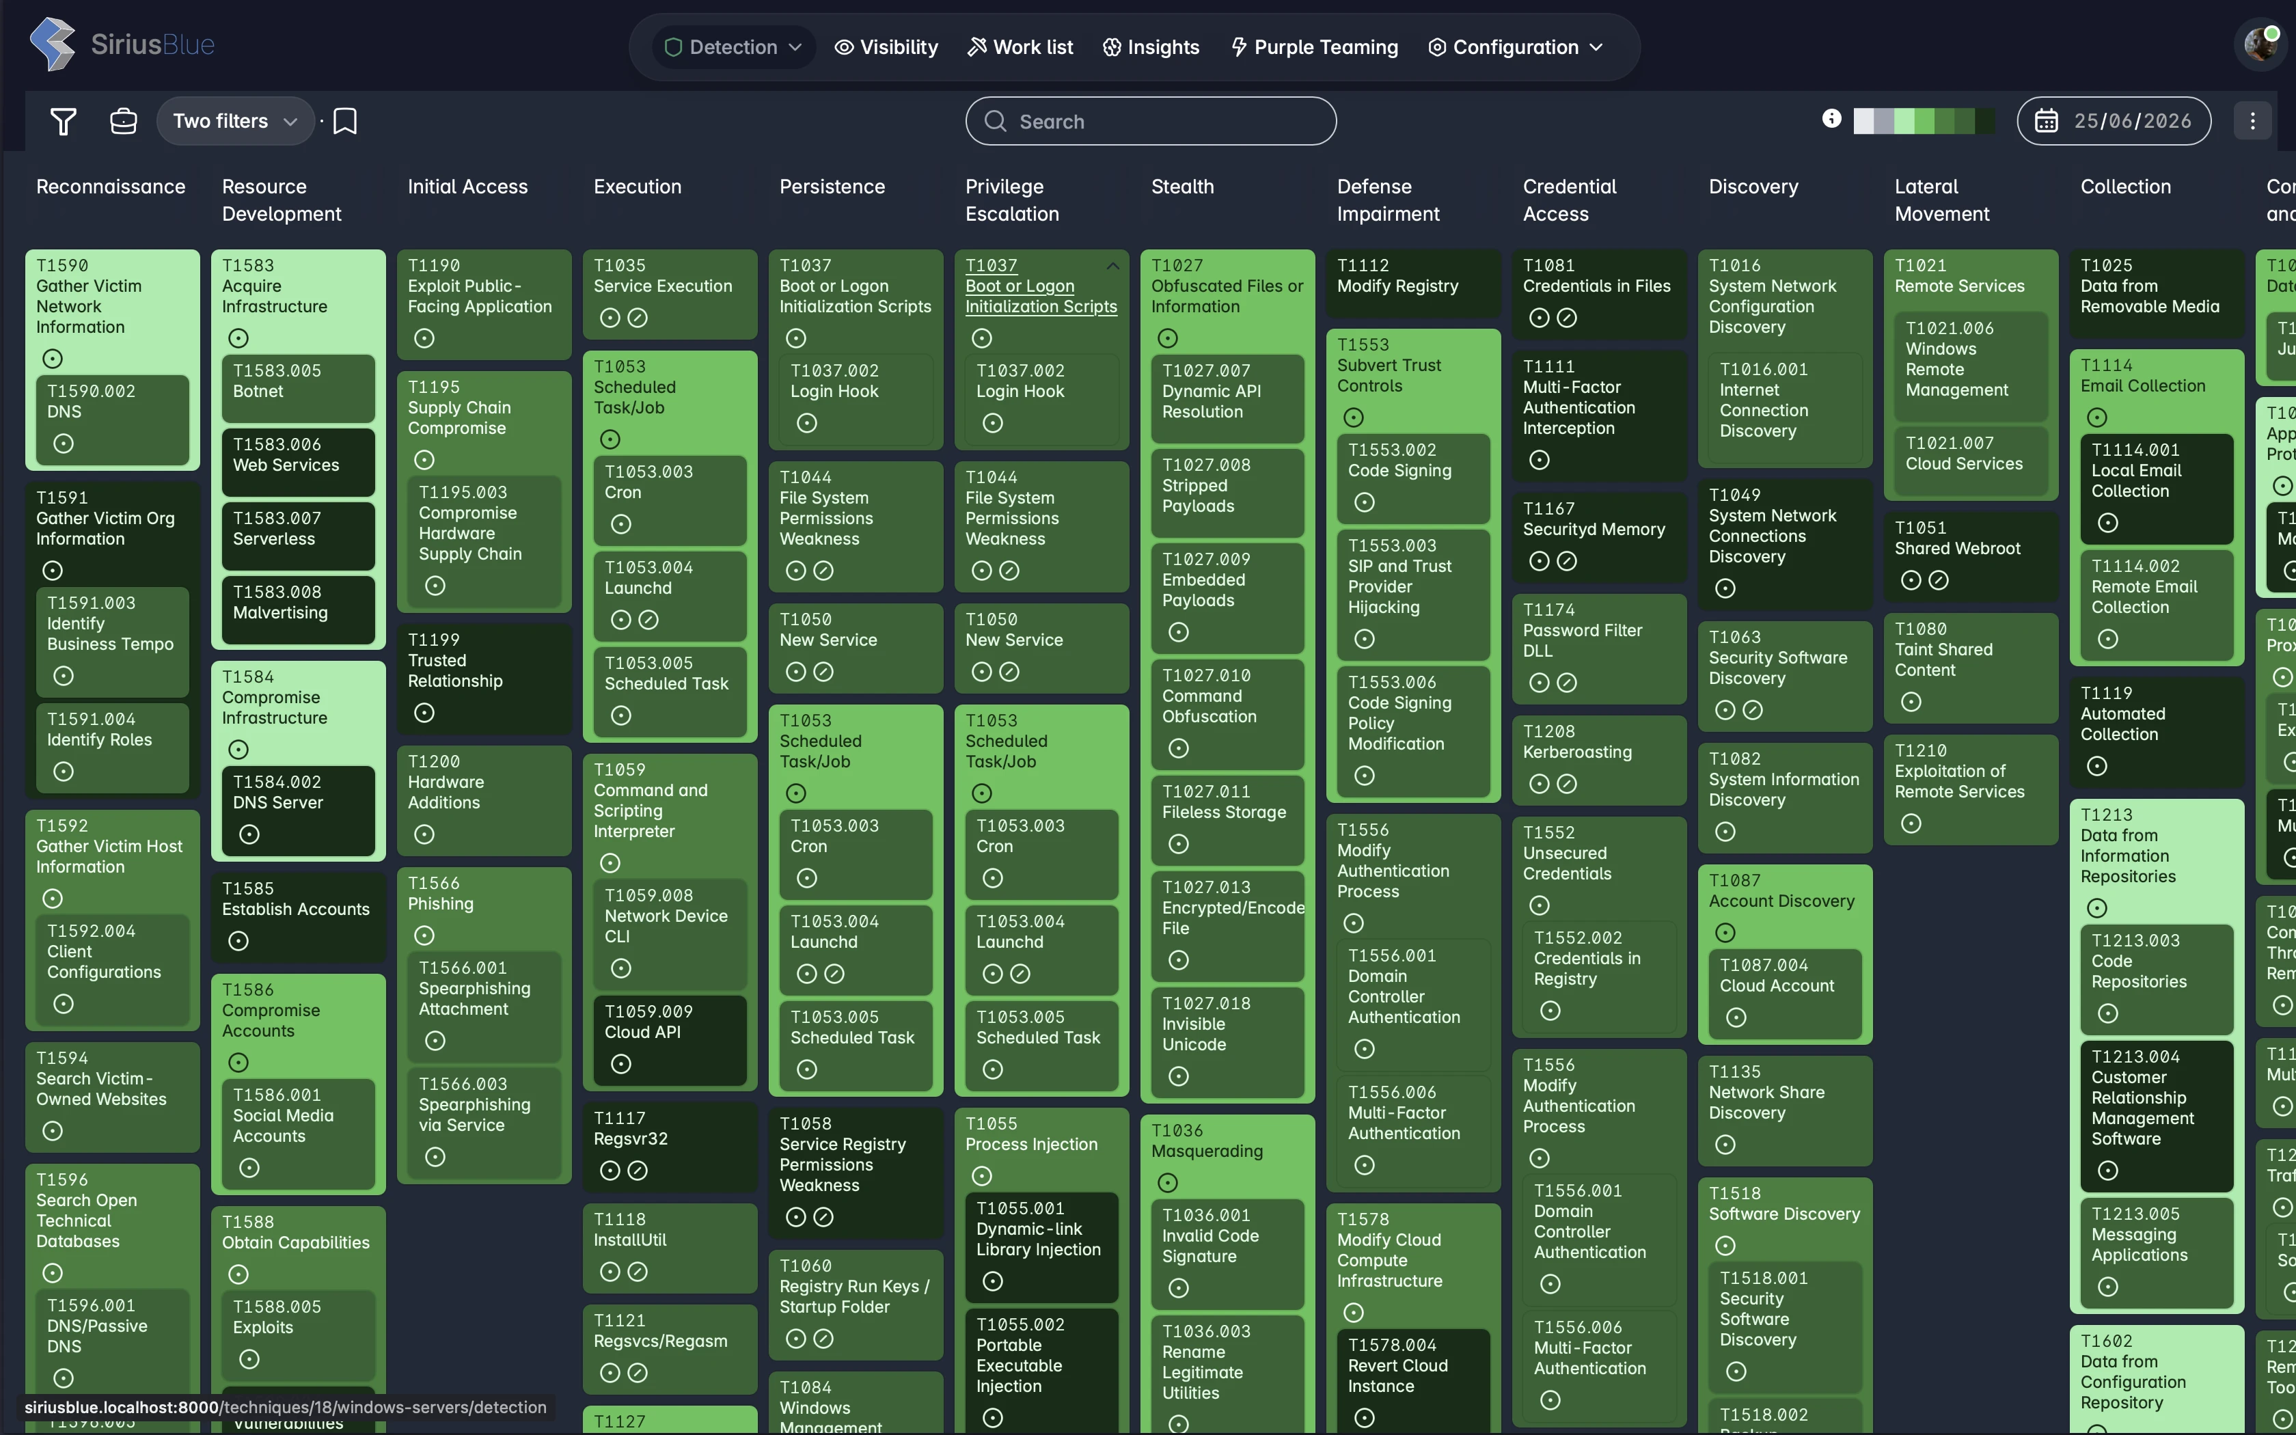
Task: Open the briefcase icon in toolbar
Action: (x=123, y=122)
